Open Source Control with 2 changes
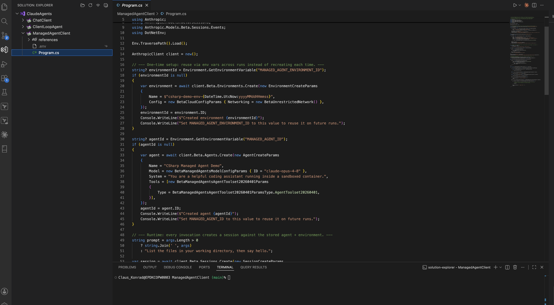 tap(4, 35)
